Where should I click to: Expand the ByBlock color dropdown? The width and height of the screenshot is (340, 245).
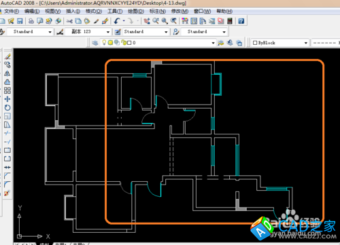click(306, 43)
